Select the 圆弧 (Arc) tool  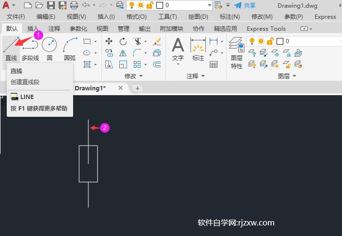(x=70, y=49)
